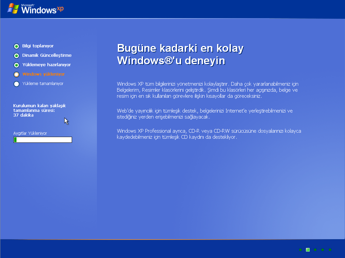Click the orange Windows yükleniyor label
The width and height of the screenshot is (345, 258).
[43, 74]
